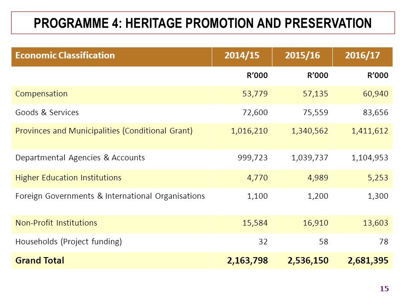Click the value 999,723
This screenshot has width=409, height=307.
(x=253, y=158)
